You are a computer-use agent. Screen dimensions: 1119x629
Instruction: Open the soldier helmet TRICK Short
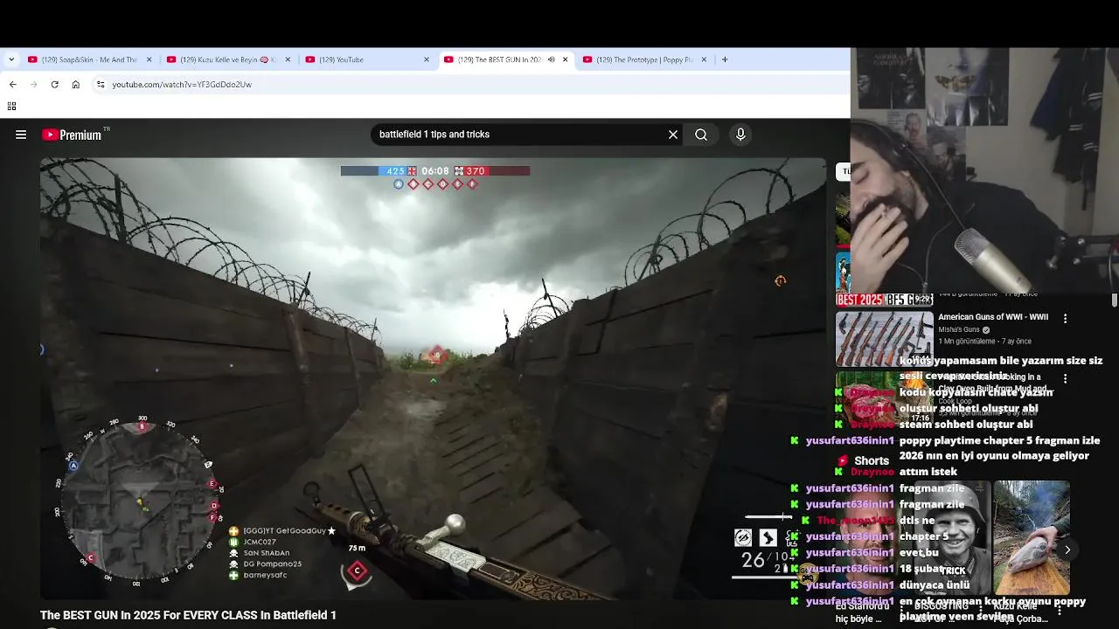(x=953, y=537)
